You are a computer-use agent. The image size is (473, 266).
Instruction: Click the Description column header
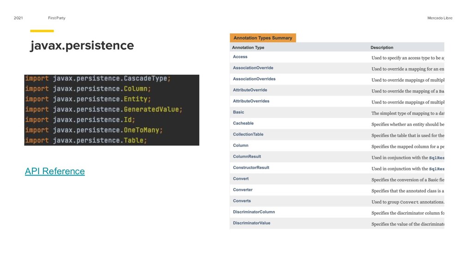coord(382,48)
